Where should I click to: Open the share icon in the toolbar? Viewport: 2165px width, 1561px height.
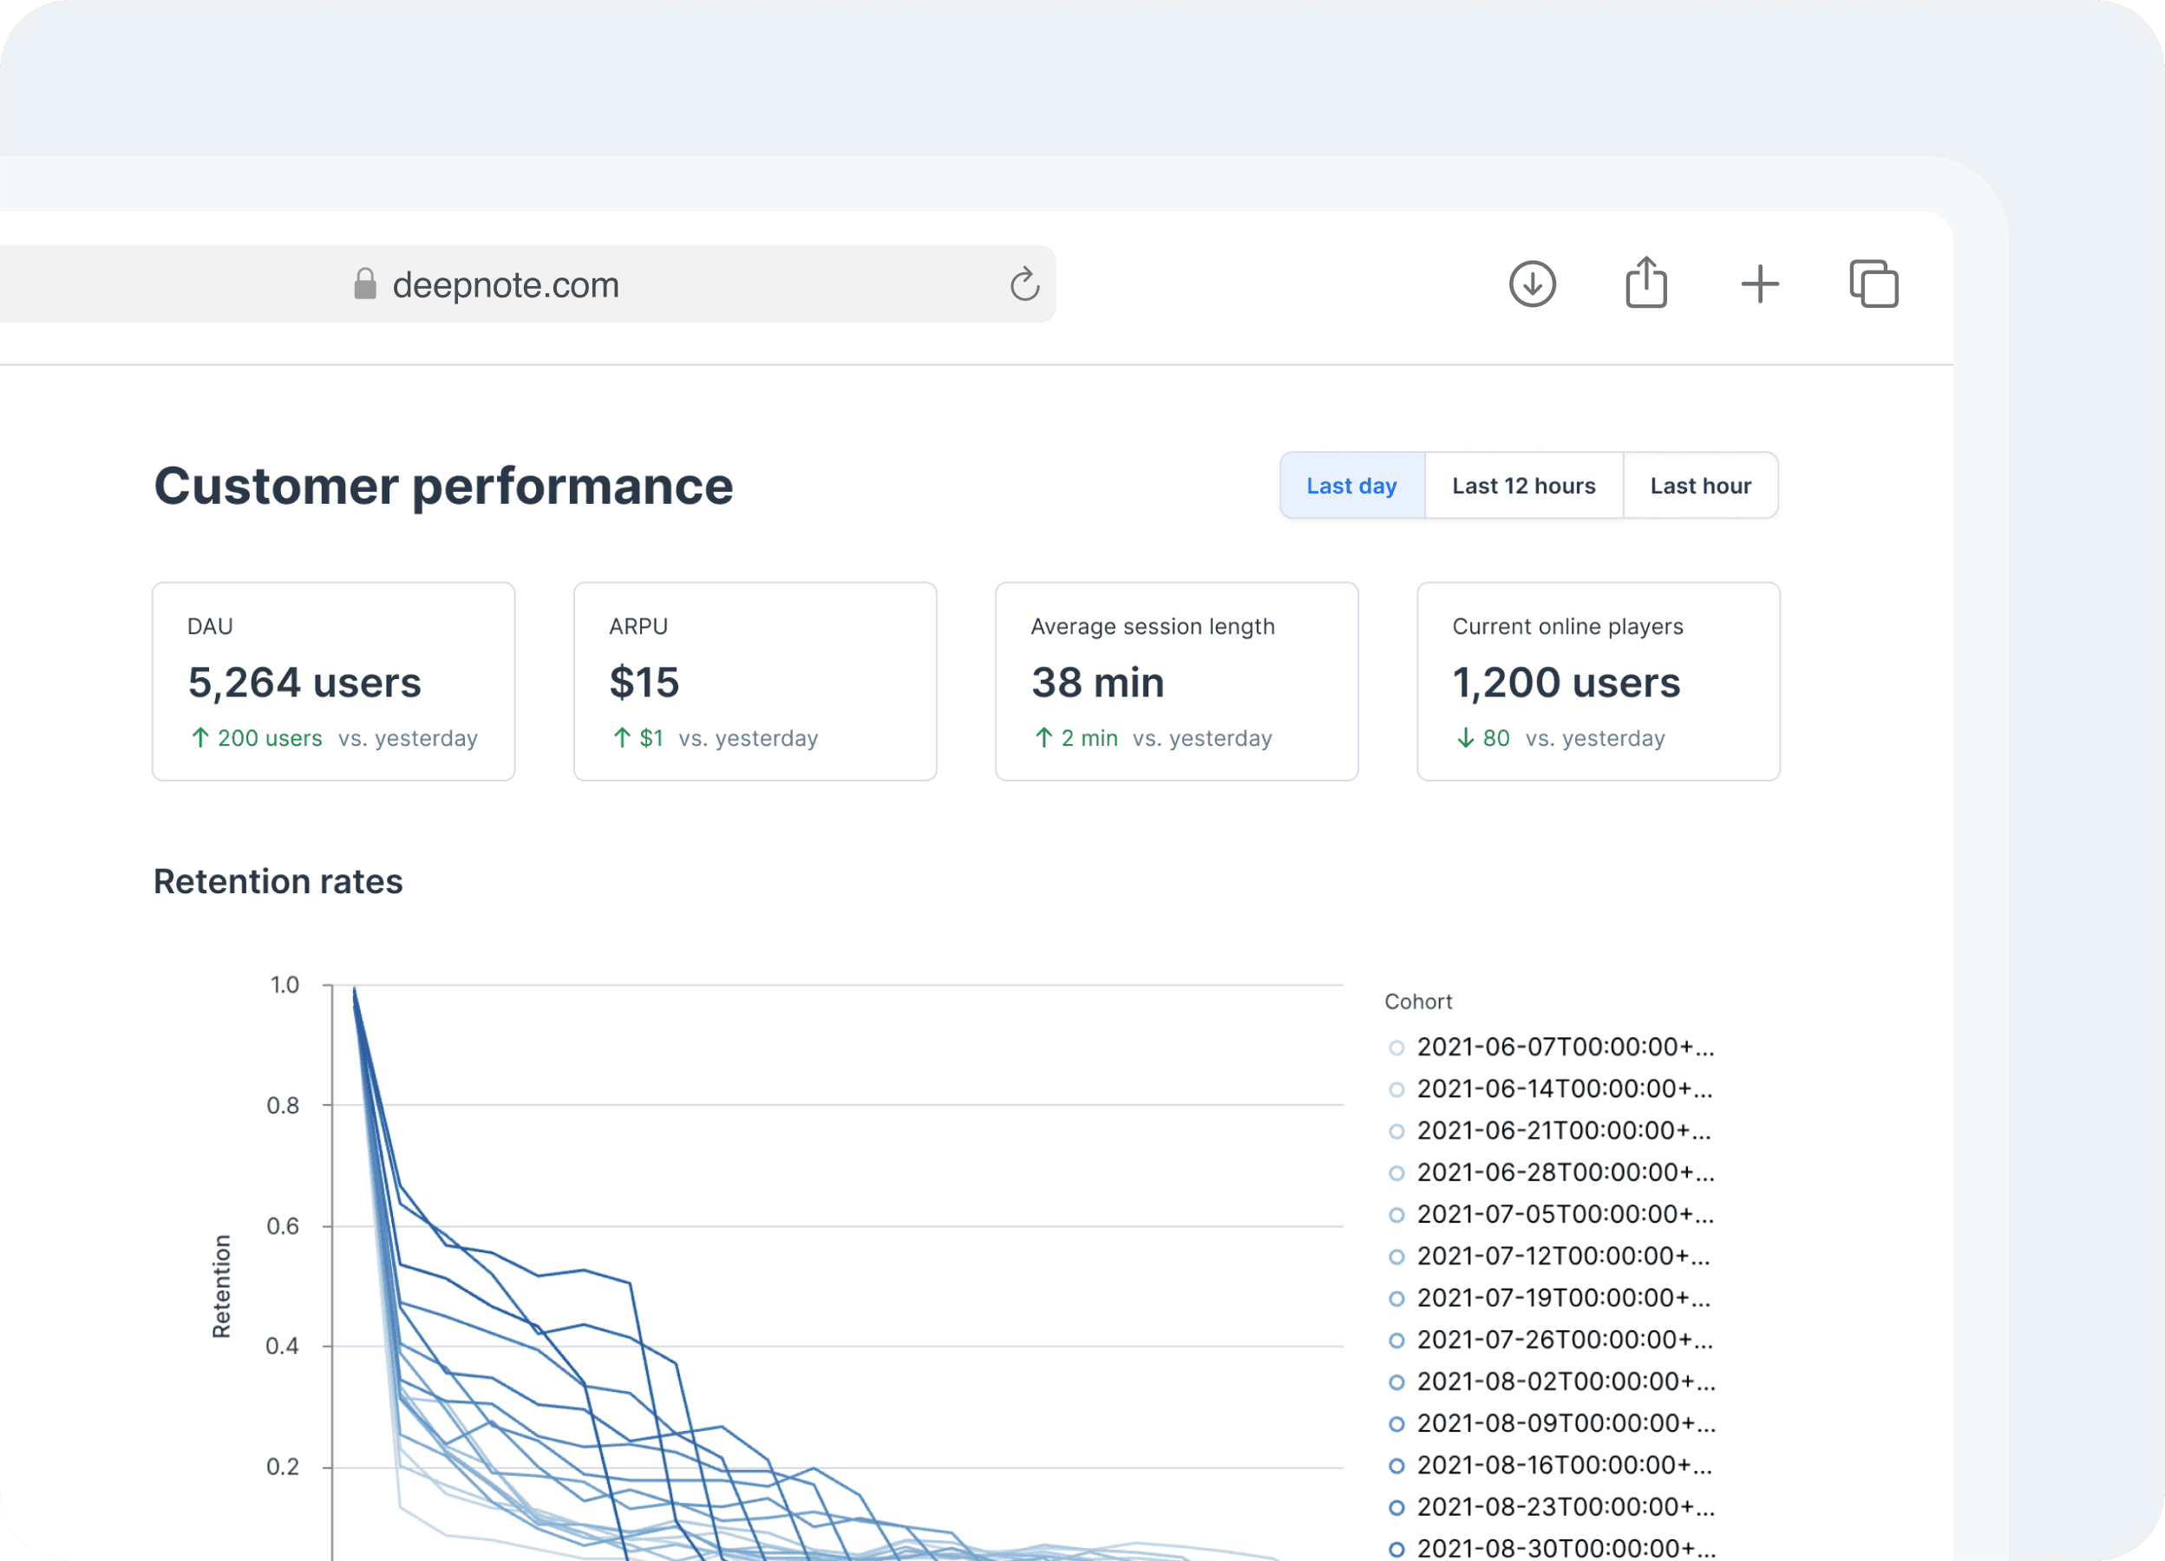(1645, 284)
